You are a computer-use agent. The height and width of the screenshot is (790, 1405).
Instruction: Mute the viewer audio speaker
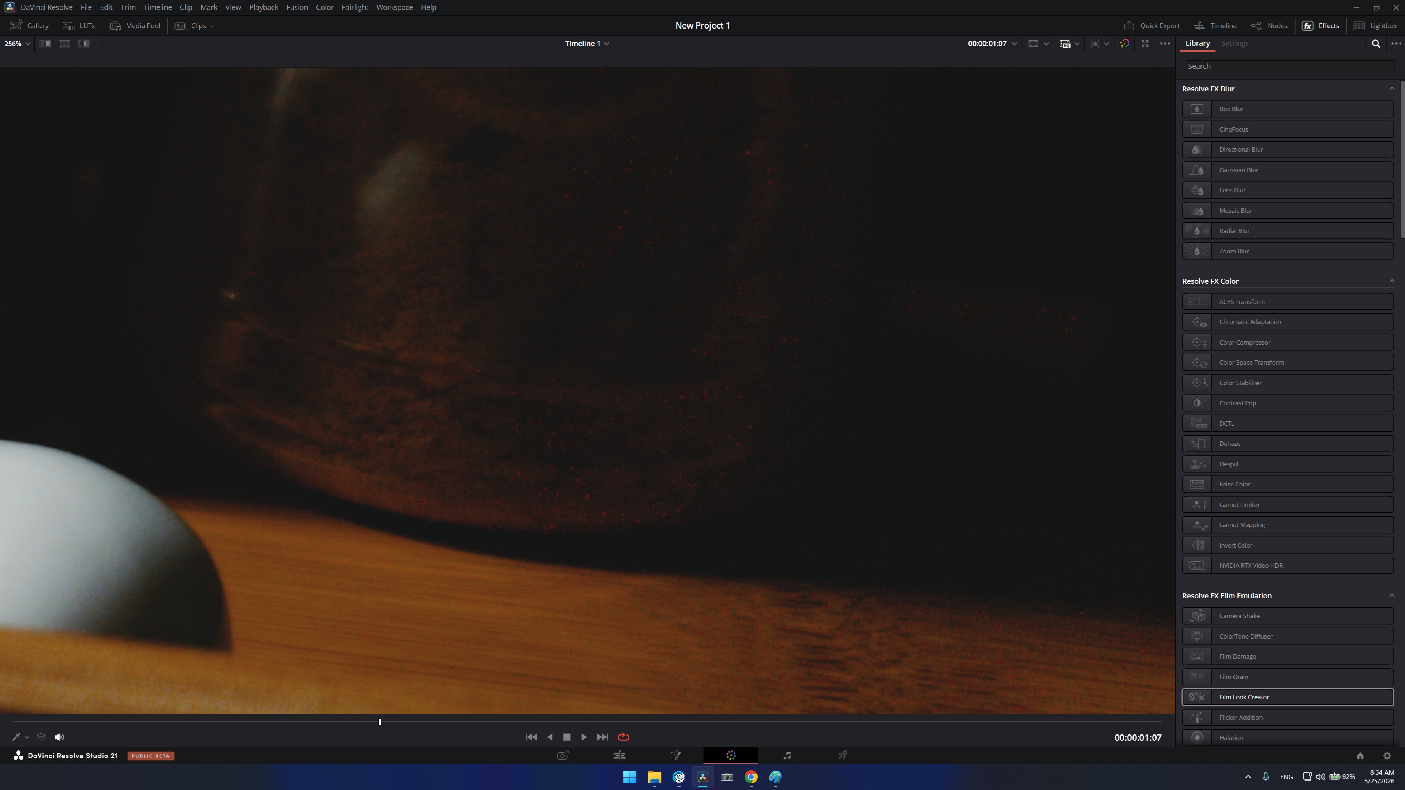tap(59, 737)
